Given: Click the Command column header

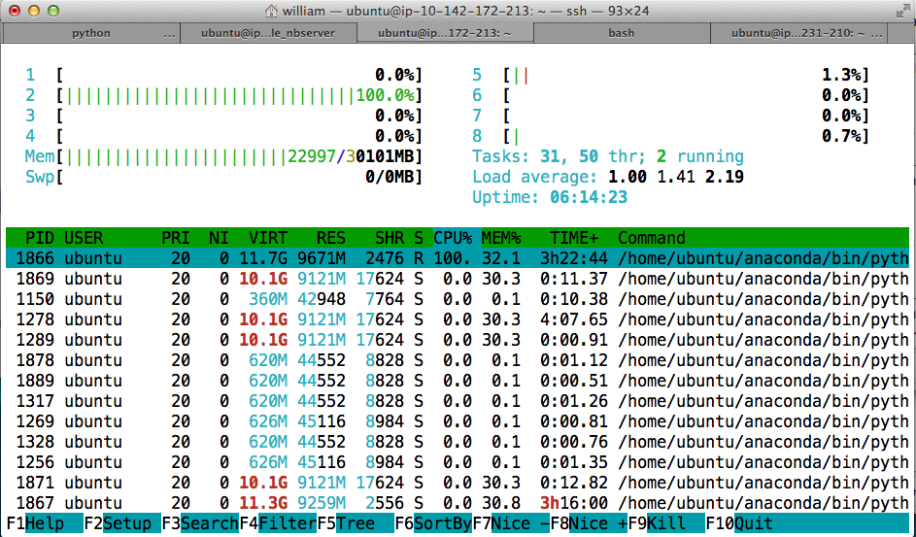Looking at the screenshot, I should [x=652, y=238].
